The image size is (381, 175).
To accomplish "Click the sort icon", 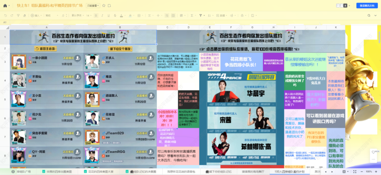I will [x=209, y=15].
